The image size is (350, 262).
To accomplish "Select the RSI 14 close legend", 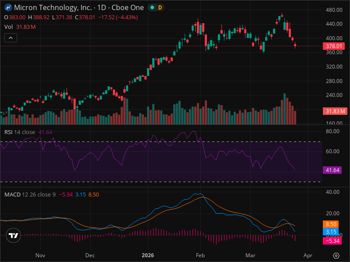I will click(20, 132).
